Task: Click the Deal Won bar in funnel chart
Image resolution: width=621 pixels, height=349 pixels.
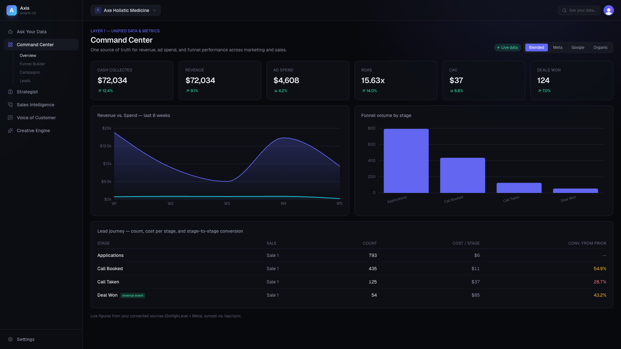Action: click(x=575, y=191)
